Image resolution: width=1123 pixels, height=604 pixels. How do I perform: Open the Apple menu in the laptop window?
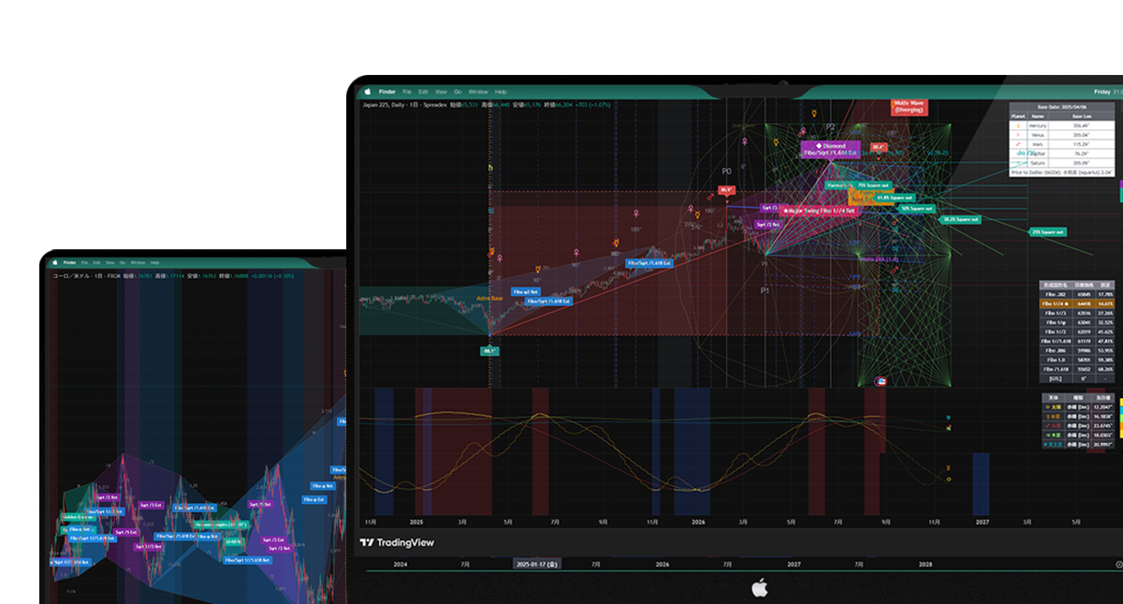368,92
